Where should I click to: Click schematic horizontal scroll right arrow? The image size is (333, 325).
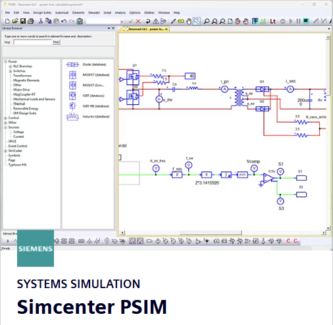pos(324,233)
